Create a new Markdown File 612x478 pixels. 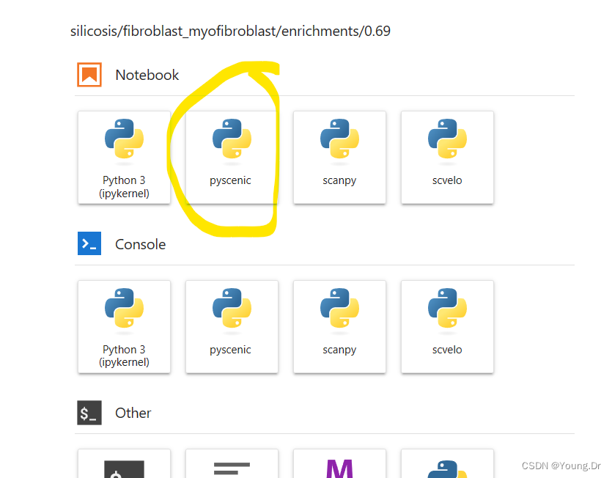339,464
